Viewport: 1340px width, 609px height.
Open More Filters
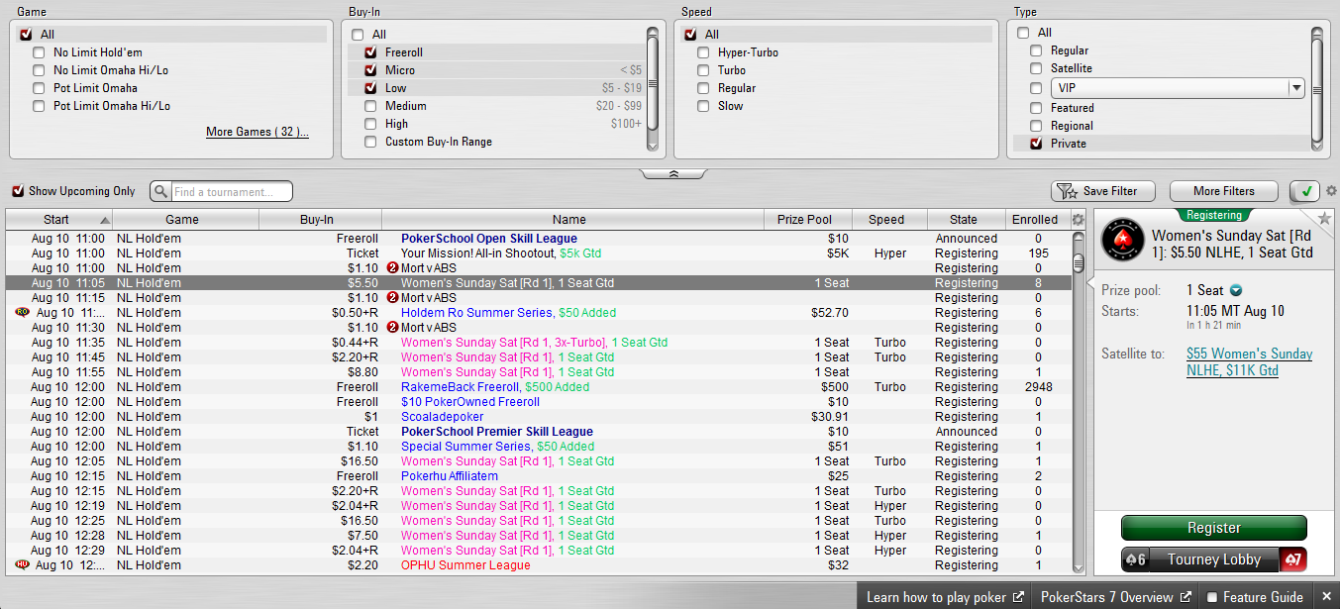click(1224, 191)
